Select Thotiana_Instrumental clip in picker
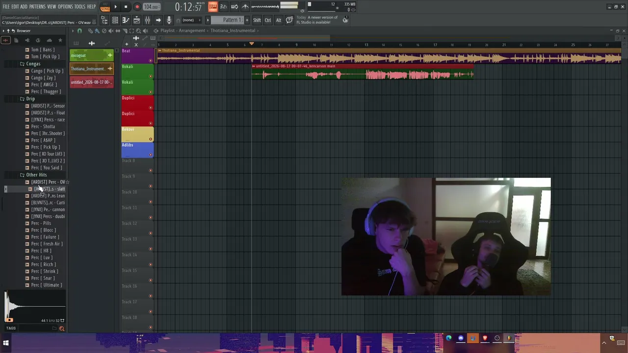The height and width of the screenshot is (353, 628). pos(91,69)
